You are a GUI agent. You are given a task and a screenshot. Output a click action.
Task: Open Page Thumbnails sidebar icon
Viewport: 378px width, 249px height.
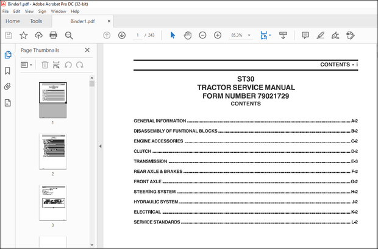(x=8, y=55)
